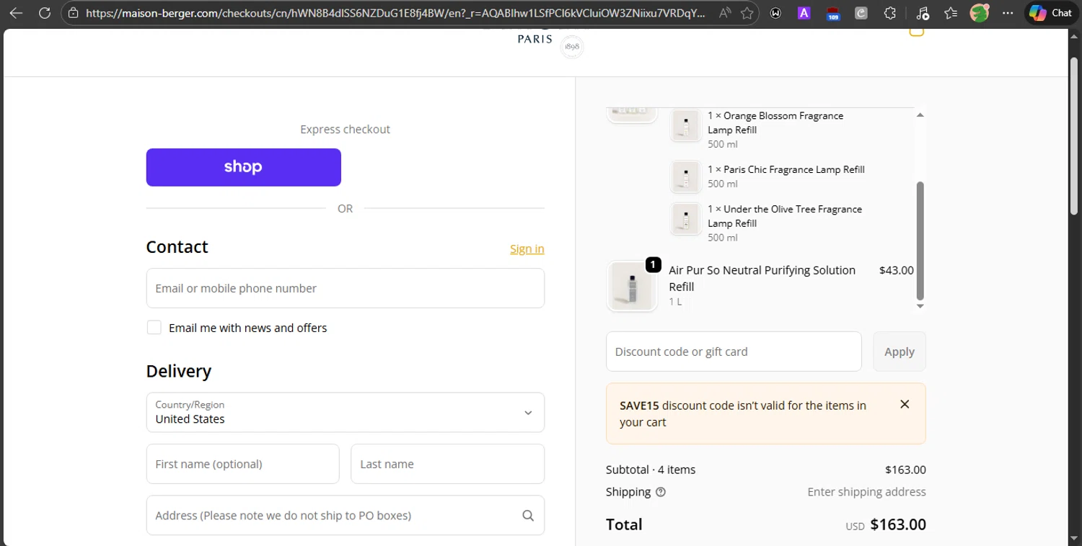Open the extension with 109 badge
Screen dimensions: 1082x546
point(833,13)
